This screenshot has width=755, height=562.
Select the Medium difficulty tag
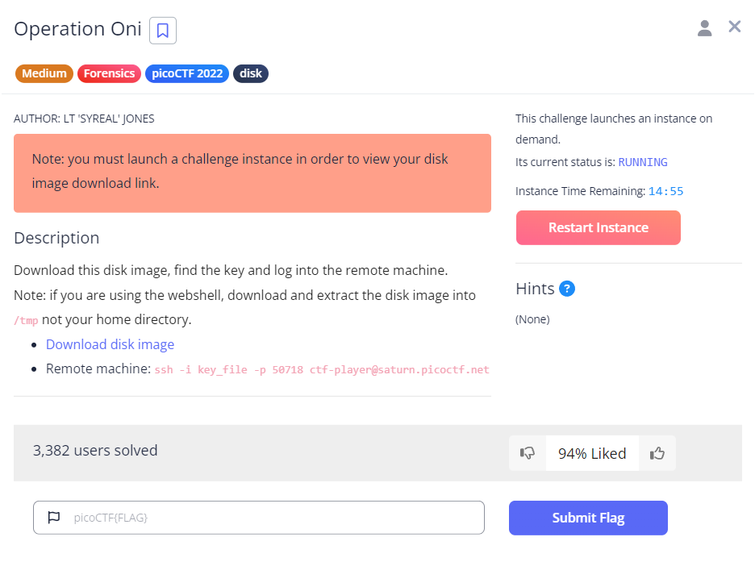click(44, 73)
